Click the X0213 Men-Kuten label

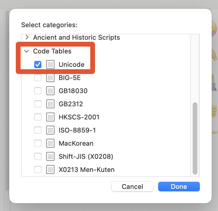[87, 170]
